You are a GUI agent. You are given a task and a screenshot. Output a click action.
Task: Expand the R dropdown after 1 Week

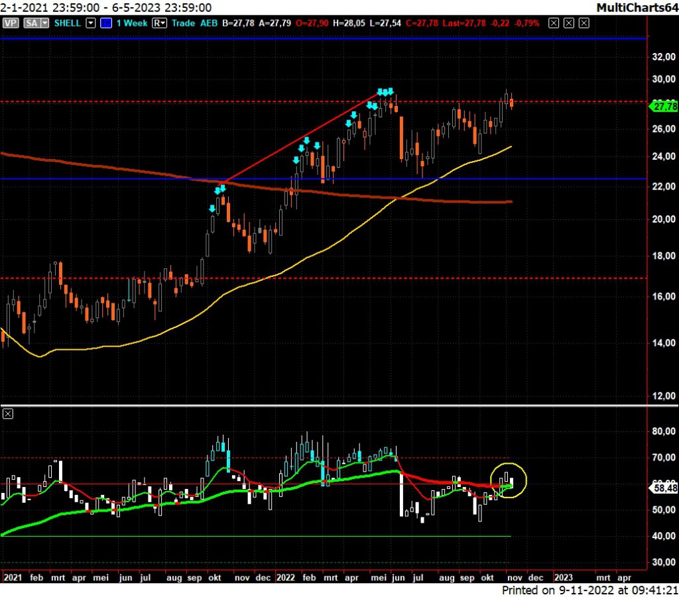[x=160, y=23]
